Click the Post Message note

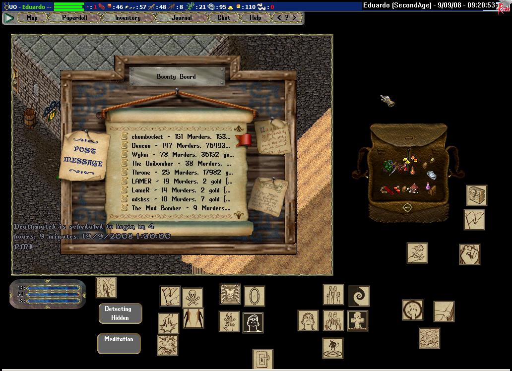tap(83, 156)
